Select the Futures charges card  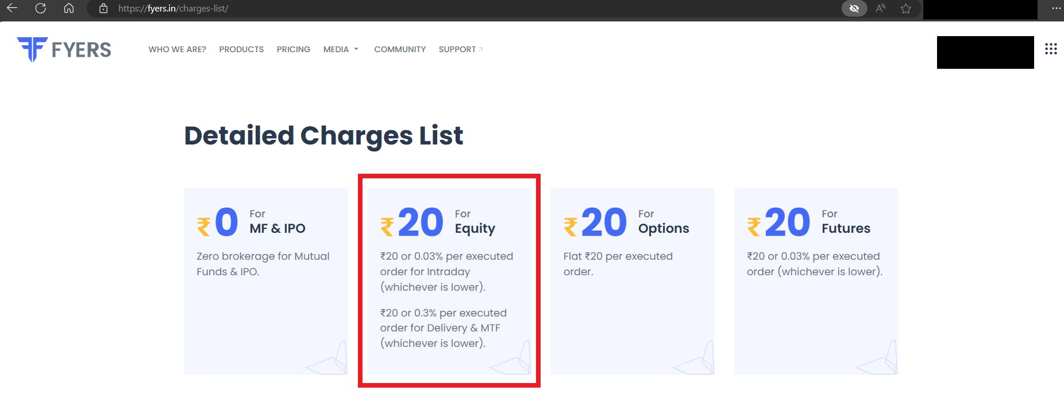pos(816,281)
